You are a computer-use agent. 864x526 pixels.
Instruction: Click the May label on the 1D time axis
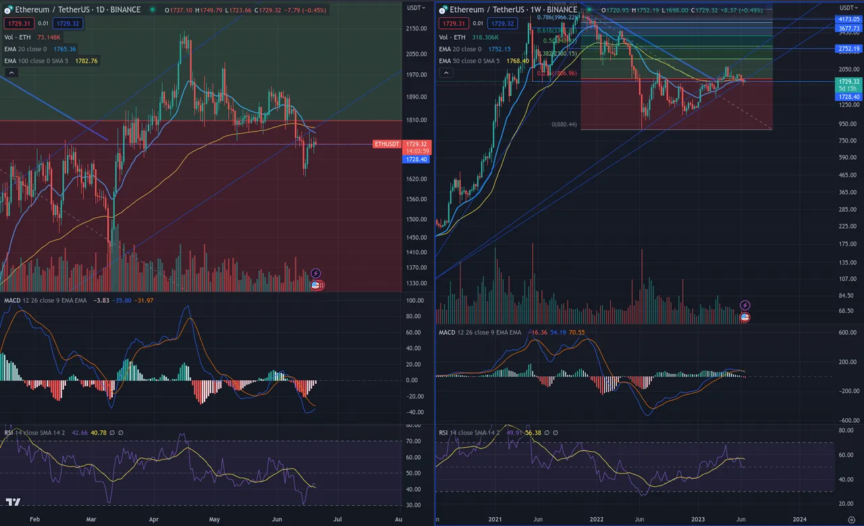[x=214, y=519]
